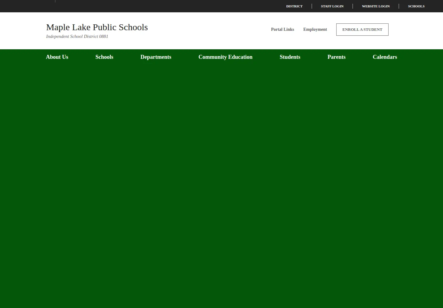This screenshot has height=308, width=443.
Task: Click the Enroll a Student button
Action: pyautogui.click(x=362, y=30)
